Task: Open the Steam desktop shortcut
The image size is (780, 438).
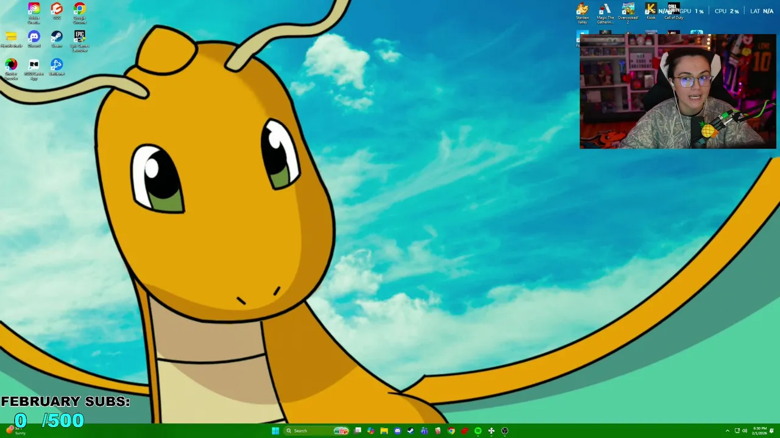Action: click(57, 40)
